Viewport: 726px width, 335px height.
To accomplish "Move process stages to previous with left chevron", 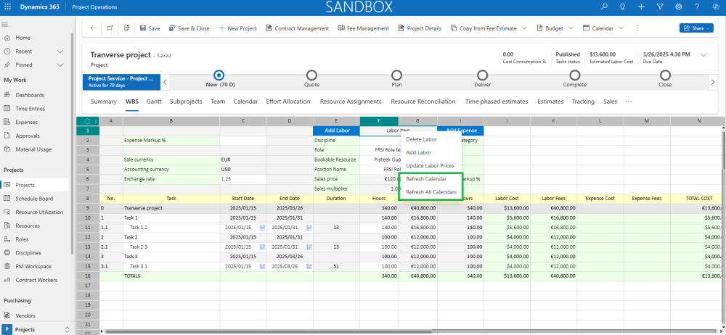I will point(166,82).
